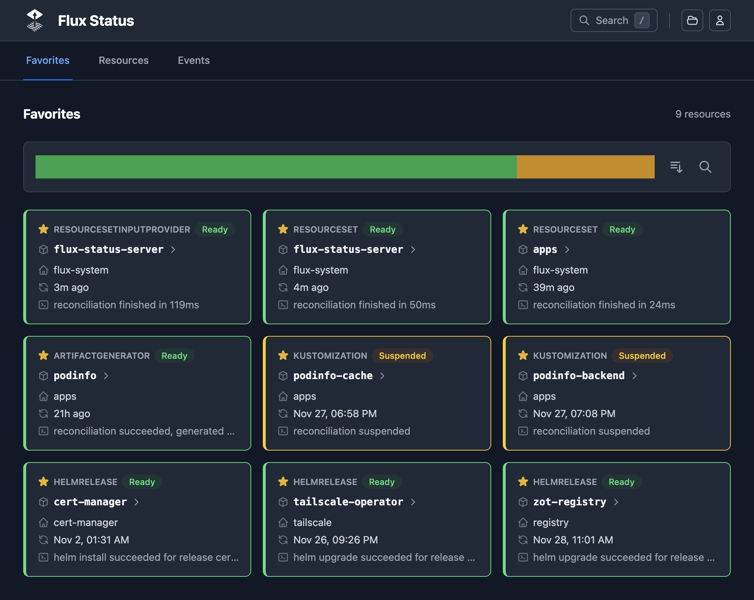Click the namespace home icon on the zot-registry card
Viewport: 754px width, 600px height.
523,522
